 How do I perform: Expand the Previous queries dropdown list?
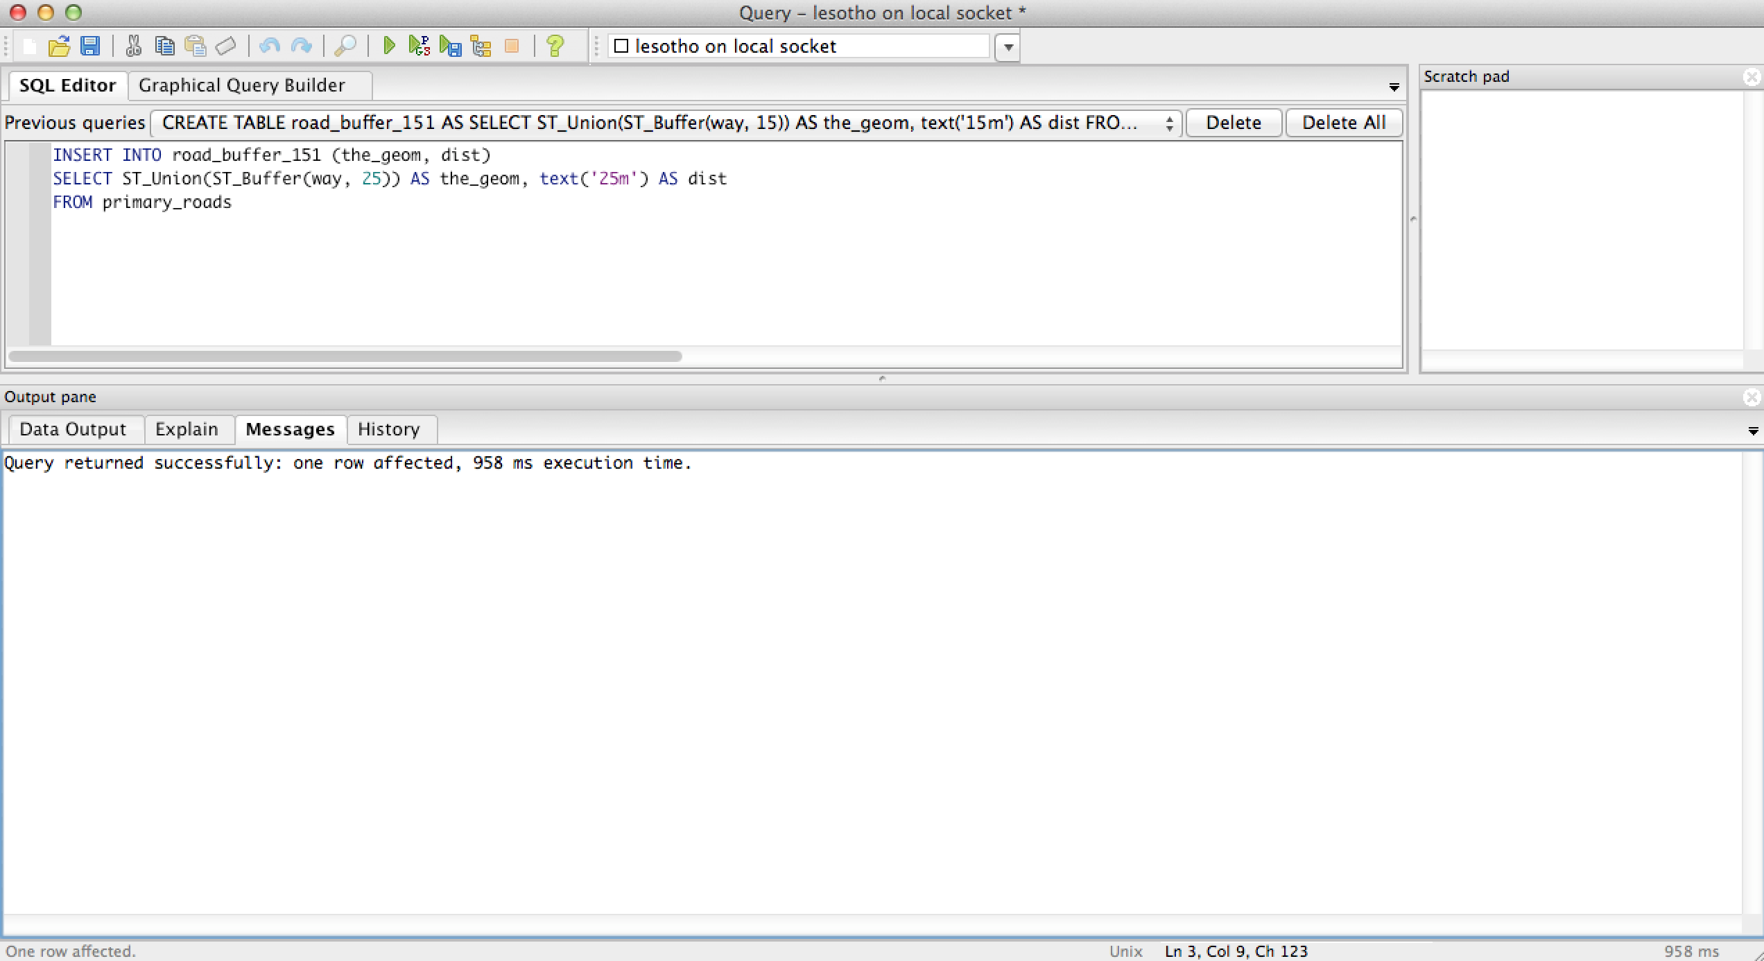(x=666, y=123)
